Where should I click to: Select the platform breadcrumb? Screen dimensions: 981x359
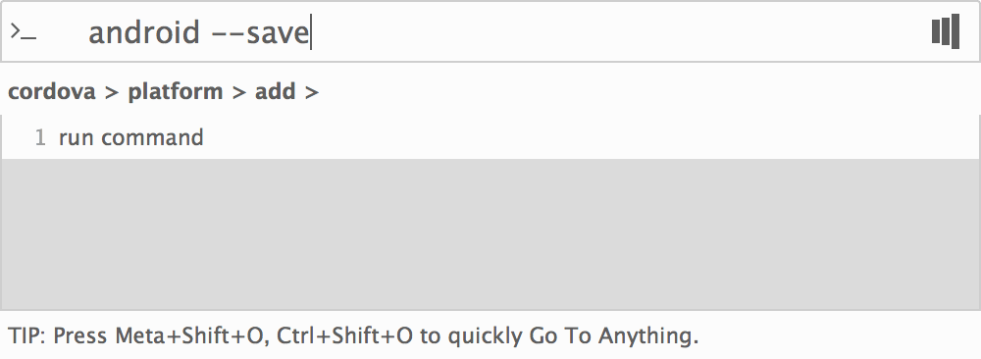176,92
